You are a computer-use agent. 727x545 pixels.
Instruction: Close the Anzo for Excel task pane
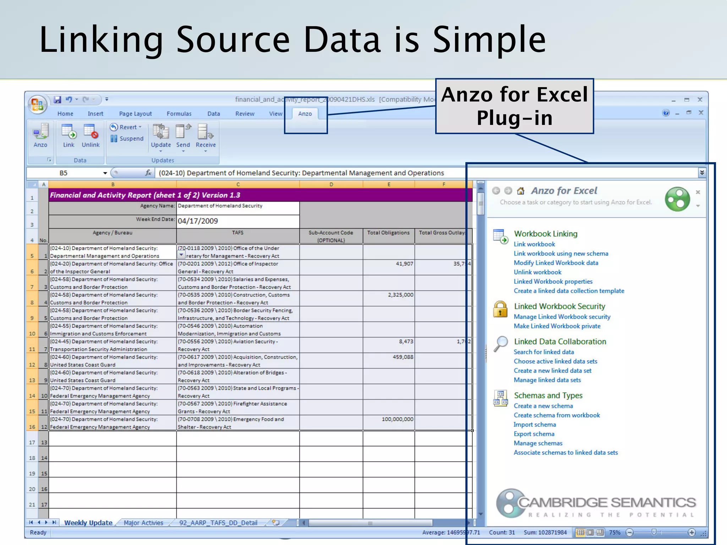coord(698,192)
